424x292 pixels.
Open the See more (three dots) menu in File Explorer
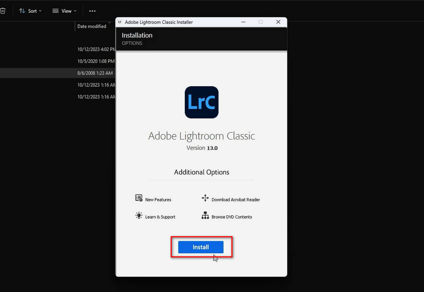click(92, 11)
